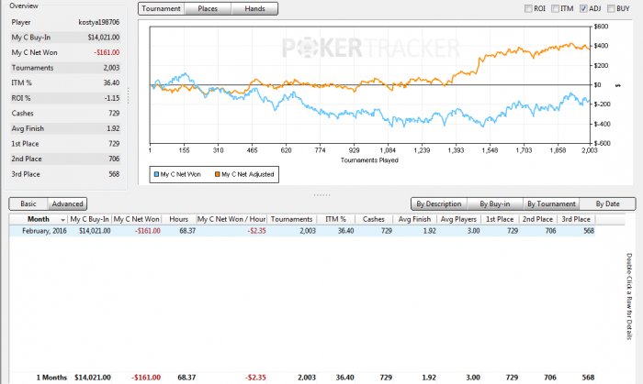The height and width of the screenshot is (384, 643).
Task: Enable the BUY checkbox
Action: (x=611, y=8)
